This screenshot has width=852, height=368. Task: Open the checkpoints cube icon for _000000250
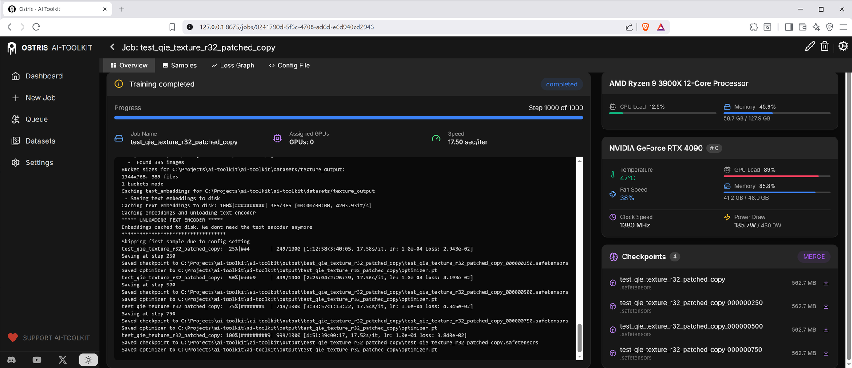[613, 306]
